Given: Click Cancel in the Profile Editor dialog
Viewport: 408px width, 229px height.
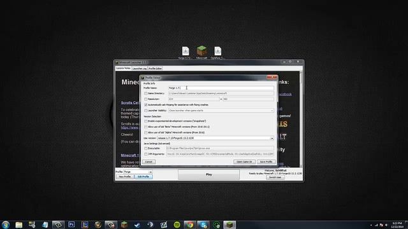Looking at the screenshot, I should [x=149, y=162].
